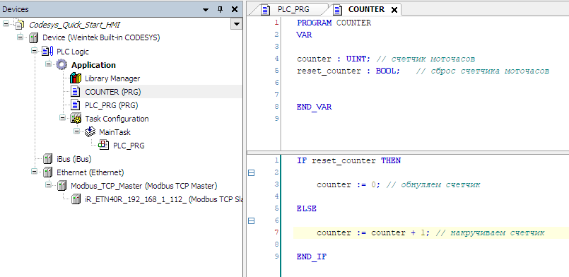Click the 'counter := counter + 1;' statement
The width and height of the screenshot is (569, 277).
373,232
